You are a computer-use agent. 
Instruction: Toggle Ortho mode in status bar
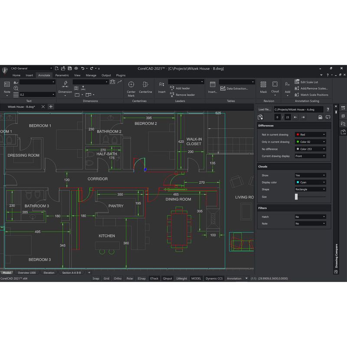coord(118,278)
